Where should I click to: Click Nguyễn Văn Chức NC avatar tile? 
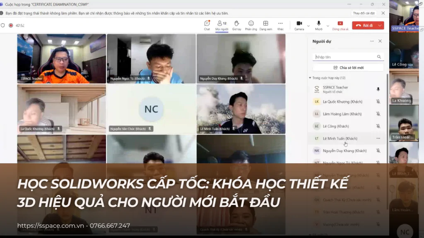point(151,109)
